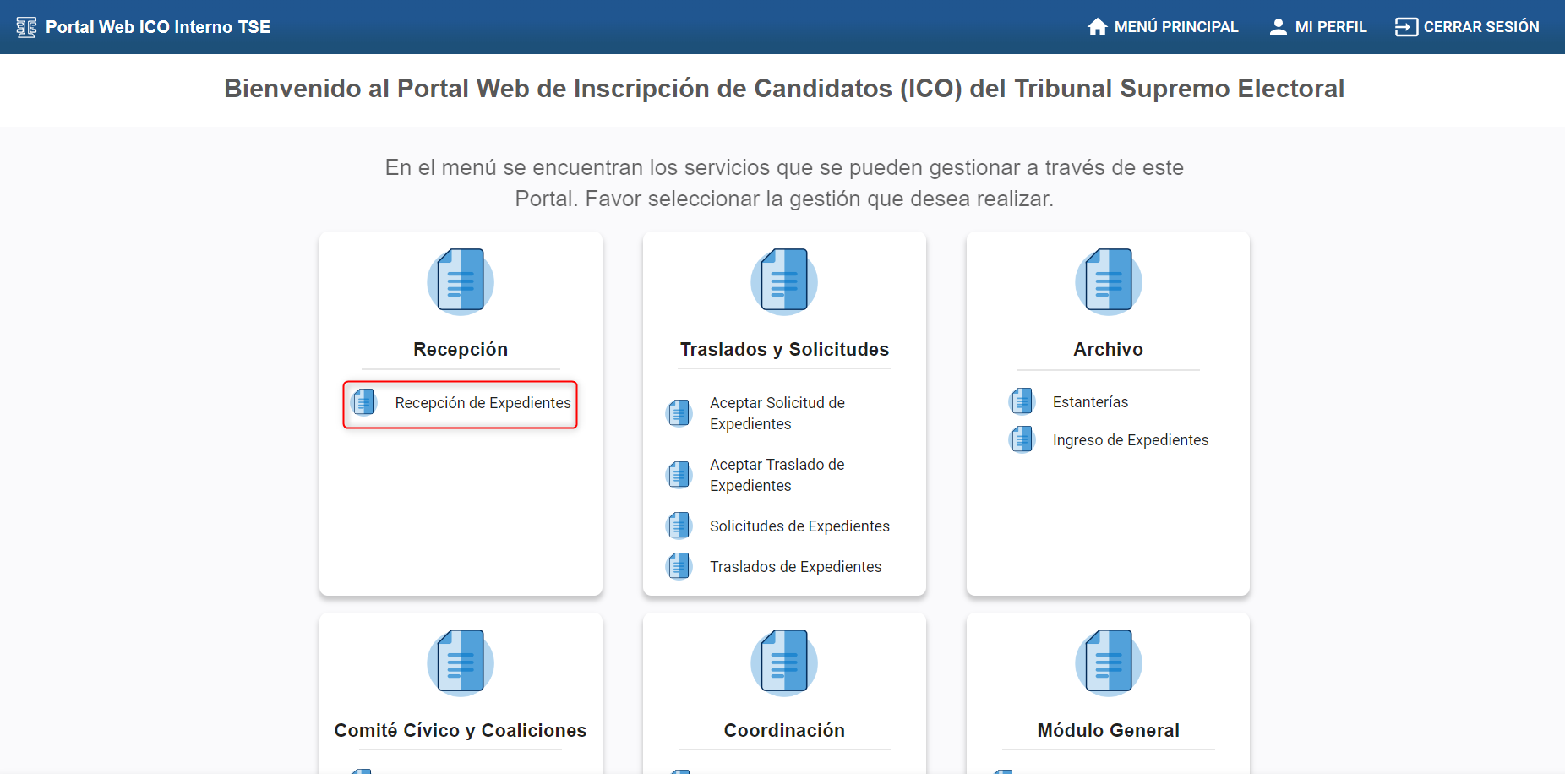Click the Coordinación card document icon
Screen dimensions: 1565x774
783,662
